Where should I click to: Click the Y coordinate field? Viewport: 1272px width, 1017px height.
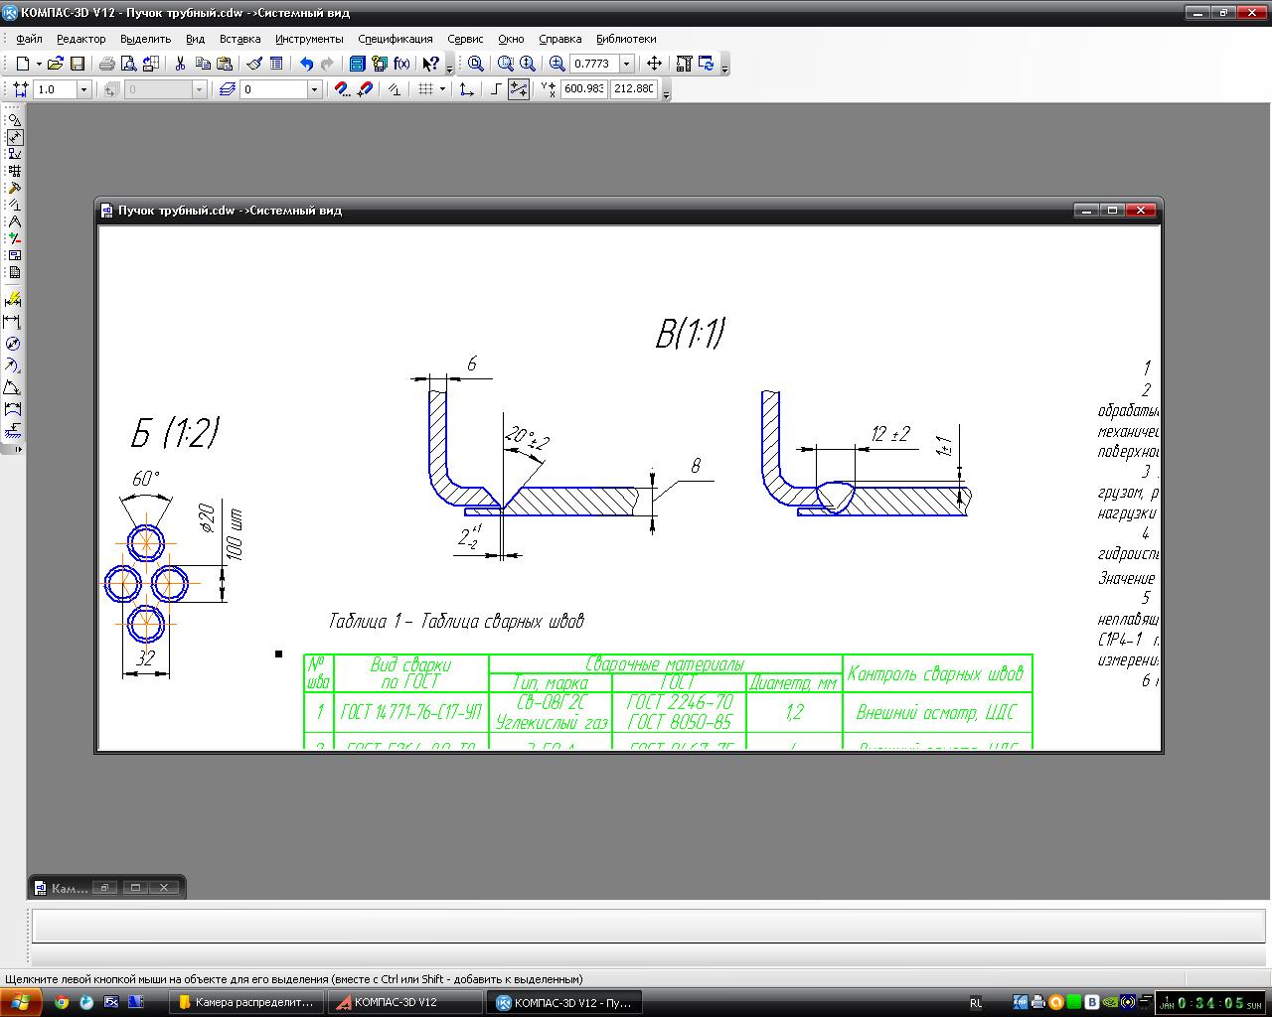pyautogui.click(x=634, y=89)
